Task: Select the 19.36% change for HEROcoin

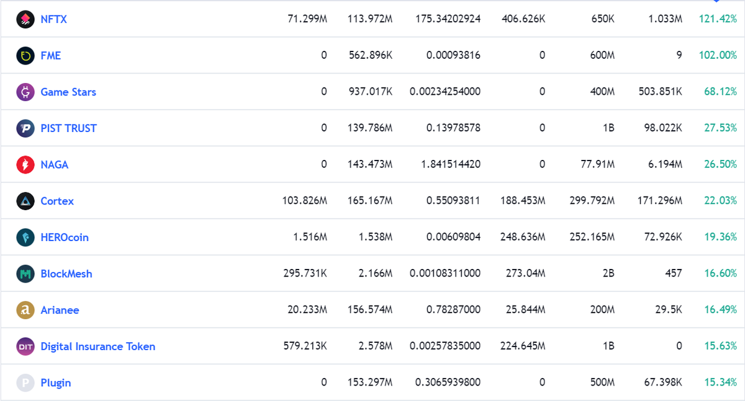Action: pos(721,237)
